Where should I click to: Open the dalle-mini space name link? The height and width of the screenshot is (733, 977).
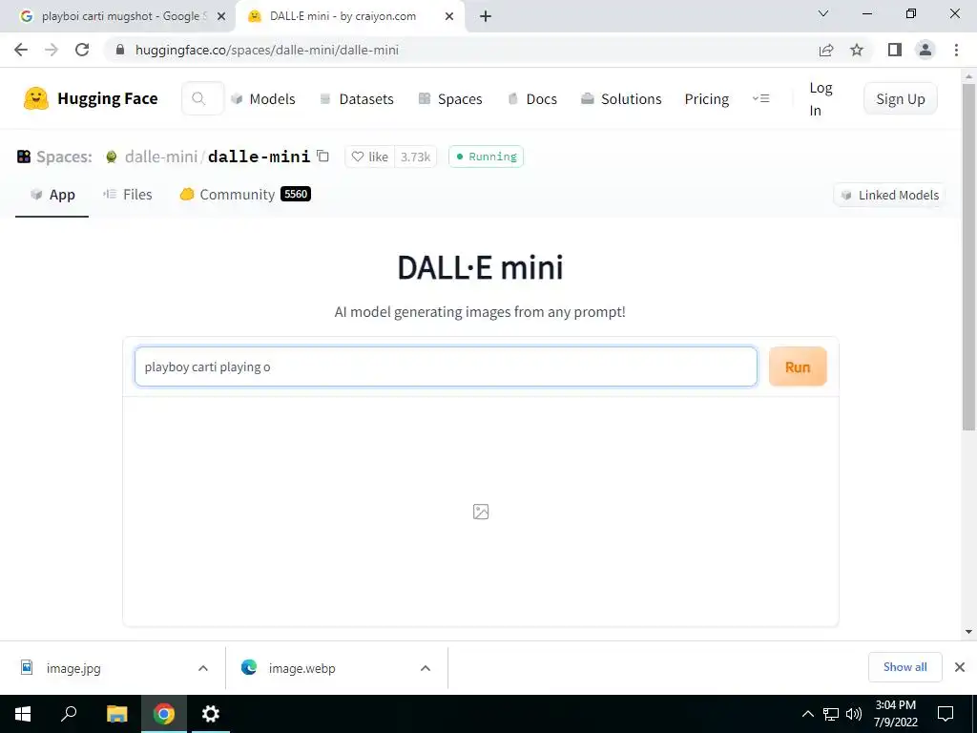point(259,157)
